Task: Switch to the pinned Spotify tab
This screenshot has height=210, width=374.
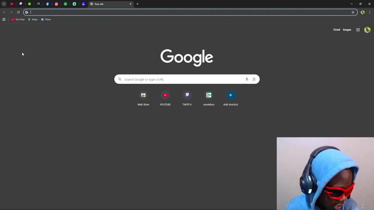Action: 65,4
